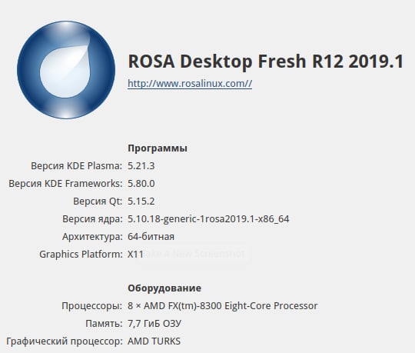Select Qt version value 5.15.2
The width and height of the screenshot is (415, 353).
[141, 201]
